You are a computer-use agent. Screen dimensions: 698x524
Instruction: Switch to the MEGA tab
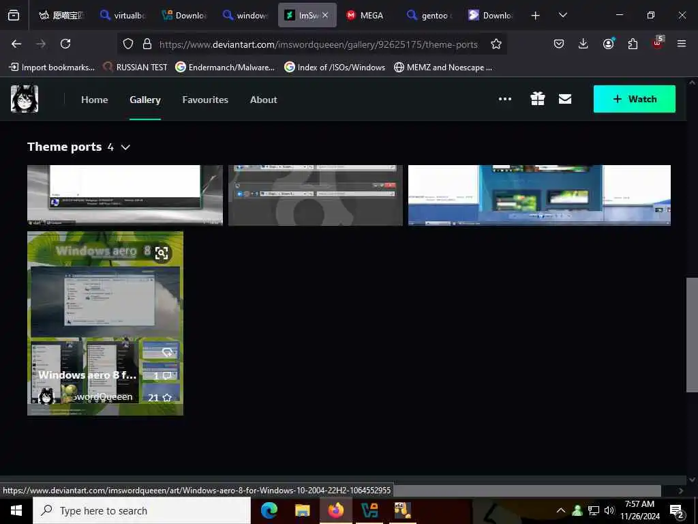366,16
